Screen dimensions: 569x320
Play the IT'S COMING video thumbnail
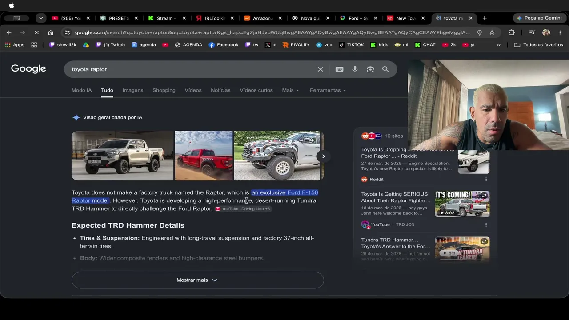coord(462,204)
